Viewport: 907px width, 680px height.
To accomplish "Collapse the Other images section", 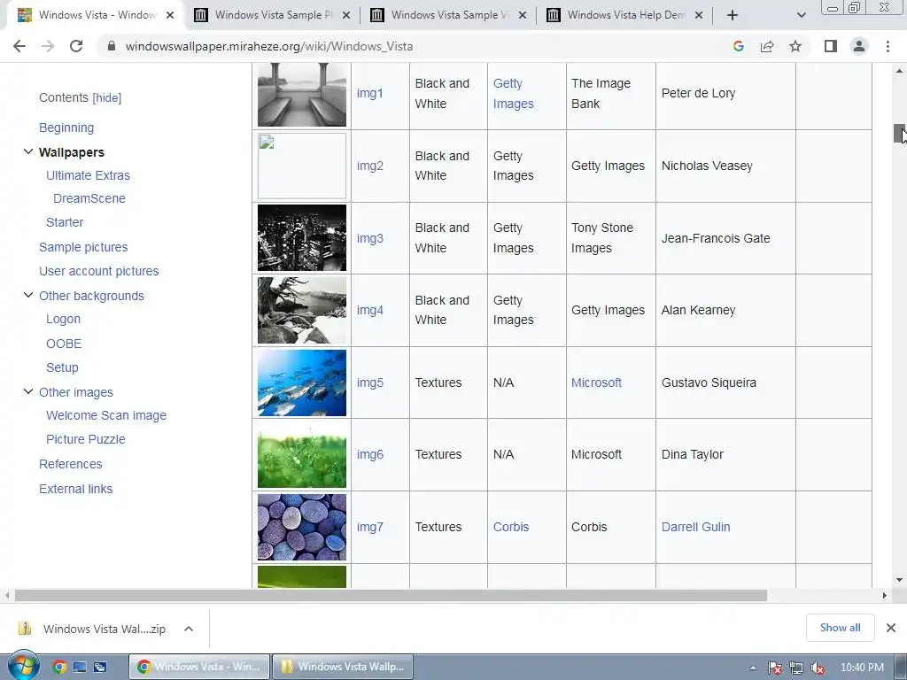I will pyautogui.click(x=27, y=391).
